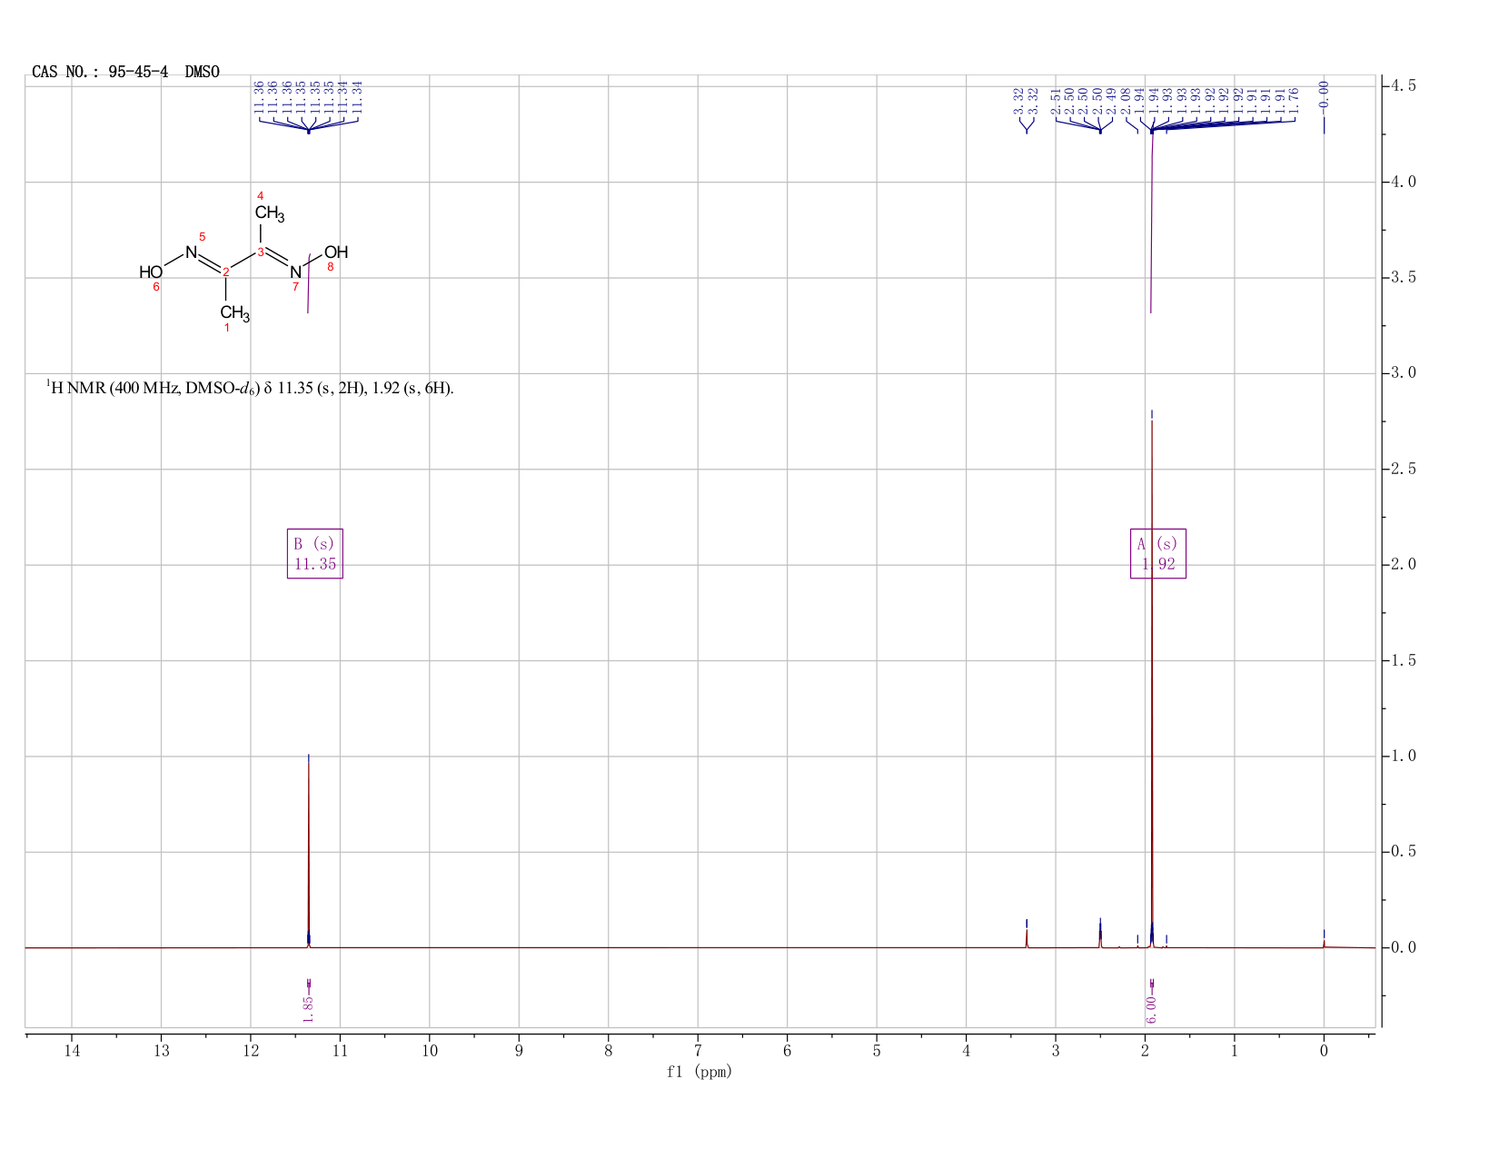Click the x-axis tick label 11

pyautogui.click(x=340, y=1051)
